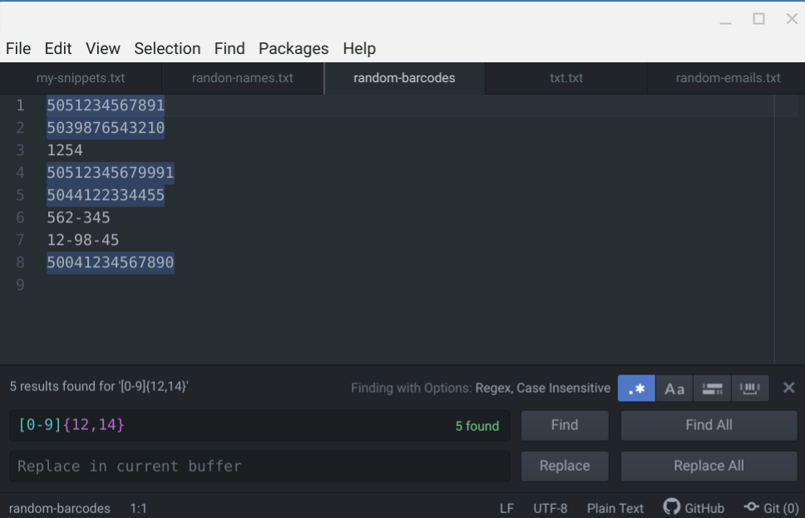805x518 pixels.
Task: Switch to the my-snippets.txt tab
Action: coord(81,78)
